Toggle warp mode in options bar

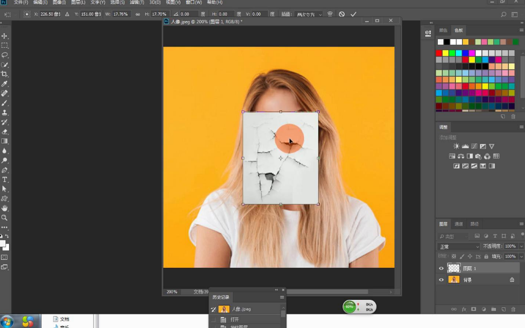330,14
